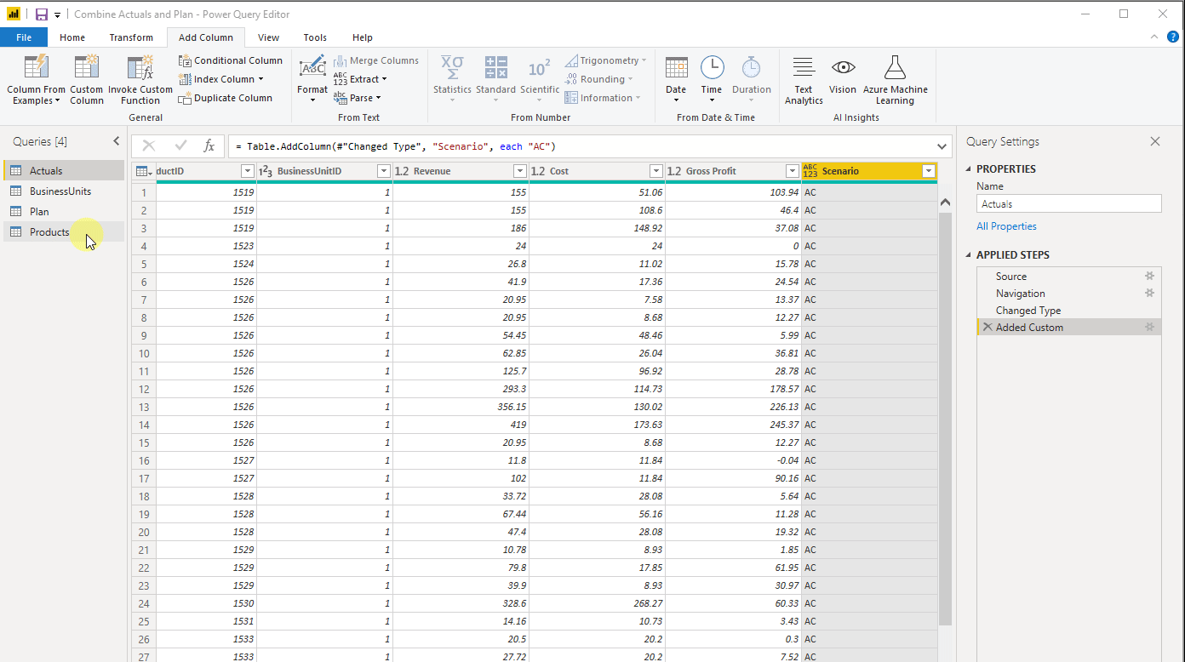Screen dimensions: 1185x662
Task: Click the Text Analytics icon
Action: (x=803, y=80)
